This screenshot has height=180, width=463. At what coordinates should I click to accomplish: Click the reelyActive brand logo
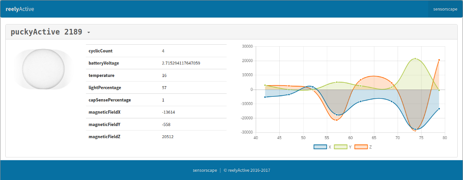click(x=20, y=9)
